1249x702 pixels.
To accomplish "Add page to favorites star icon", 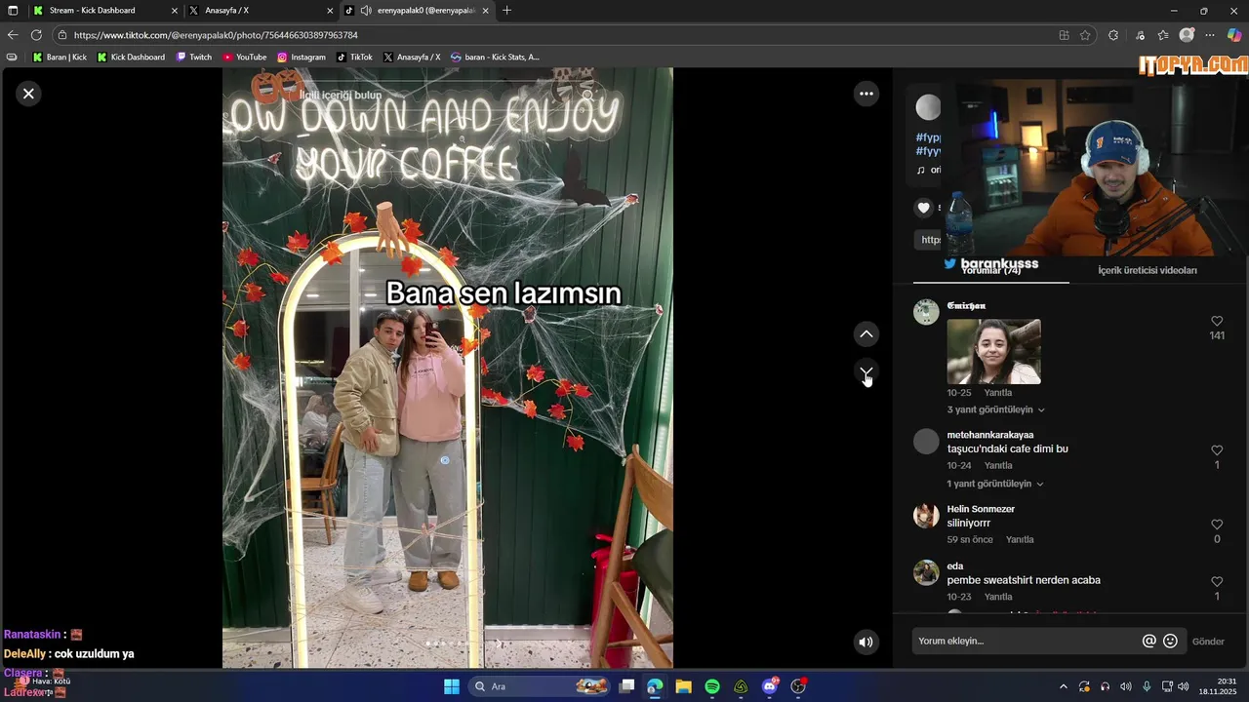I will tap(1085, 35).
